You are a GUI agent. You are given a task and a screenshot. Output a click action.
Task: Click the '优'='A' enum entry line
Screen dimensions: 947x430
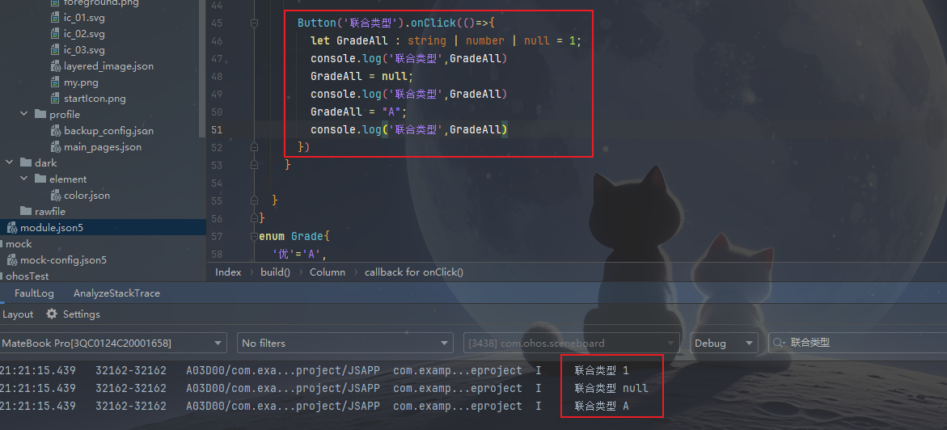point(299,255)
